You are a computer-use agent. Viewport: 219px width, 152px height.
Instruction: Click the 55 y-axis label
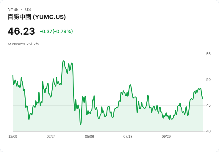(208, 54)
